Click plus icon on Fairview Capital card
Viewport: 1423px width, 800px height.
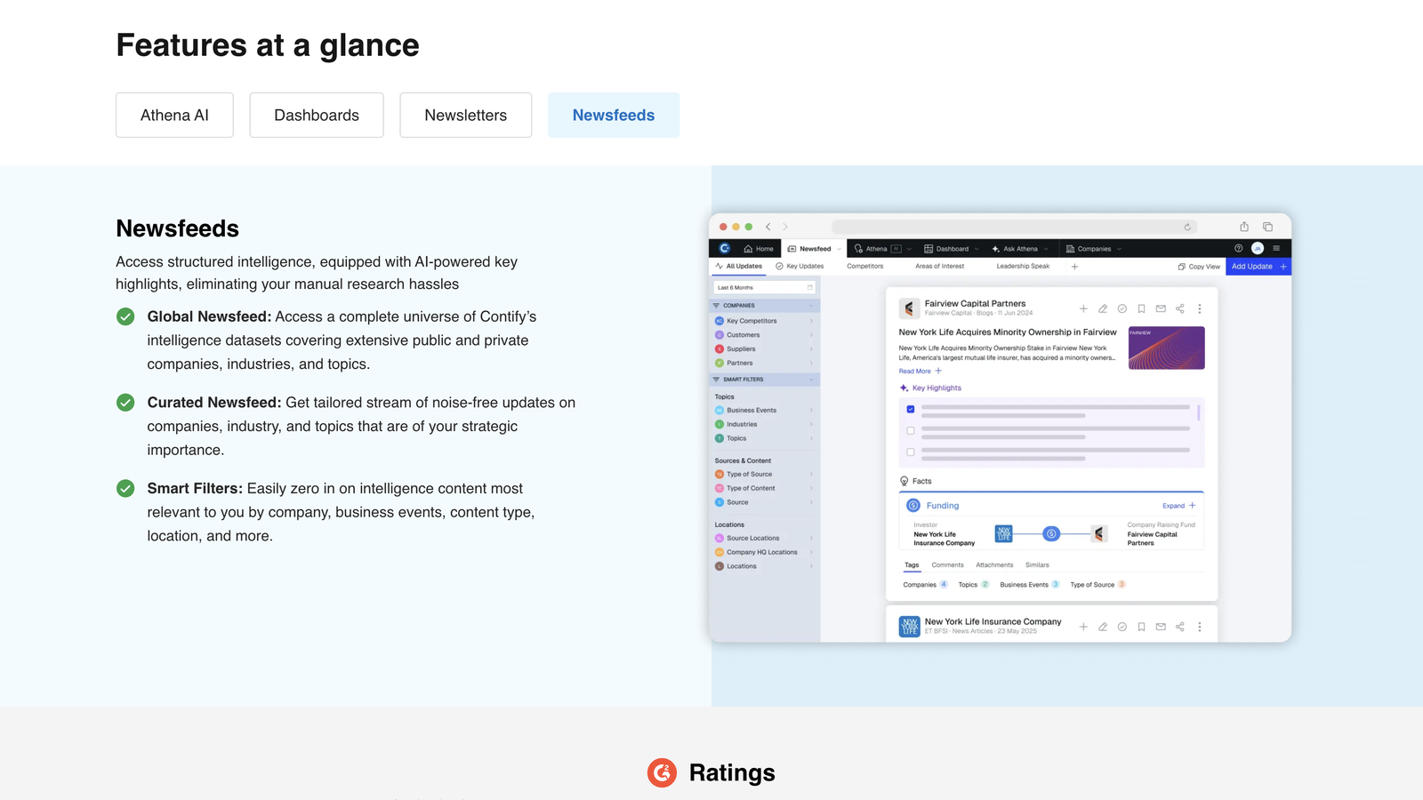click(x=1083, y=308)
